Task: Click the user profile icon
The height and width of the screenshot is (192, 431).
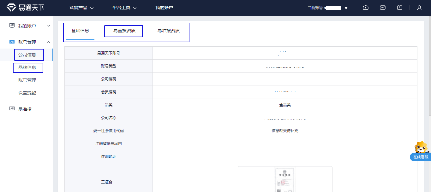Action: click(419, 8)
